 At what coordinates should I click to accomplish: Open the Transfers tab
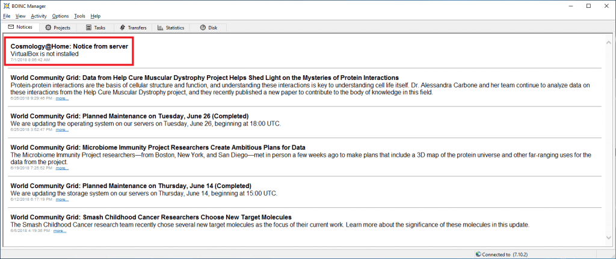[132, 28]
